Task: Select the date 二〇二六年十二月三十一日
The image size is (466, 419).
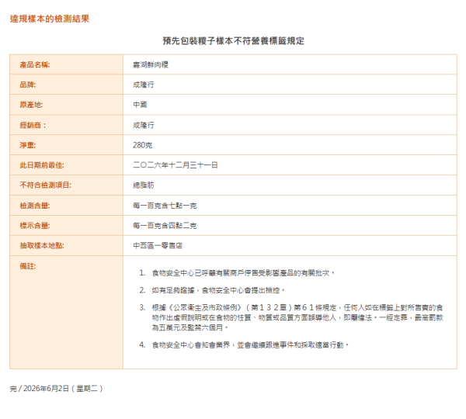Action: click(176, 165)
